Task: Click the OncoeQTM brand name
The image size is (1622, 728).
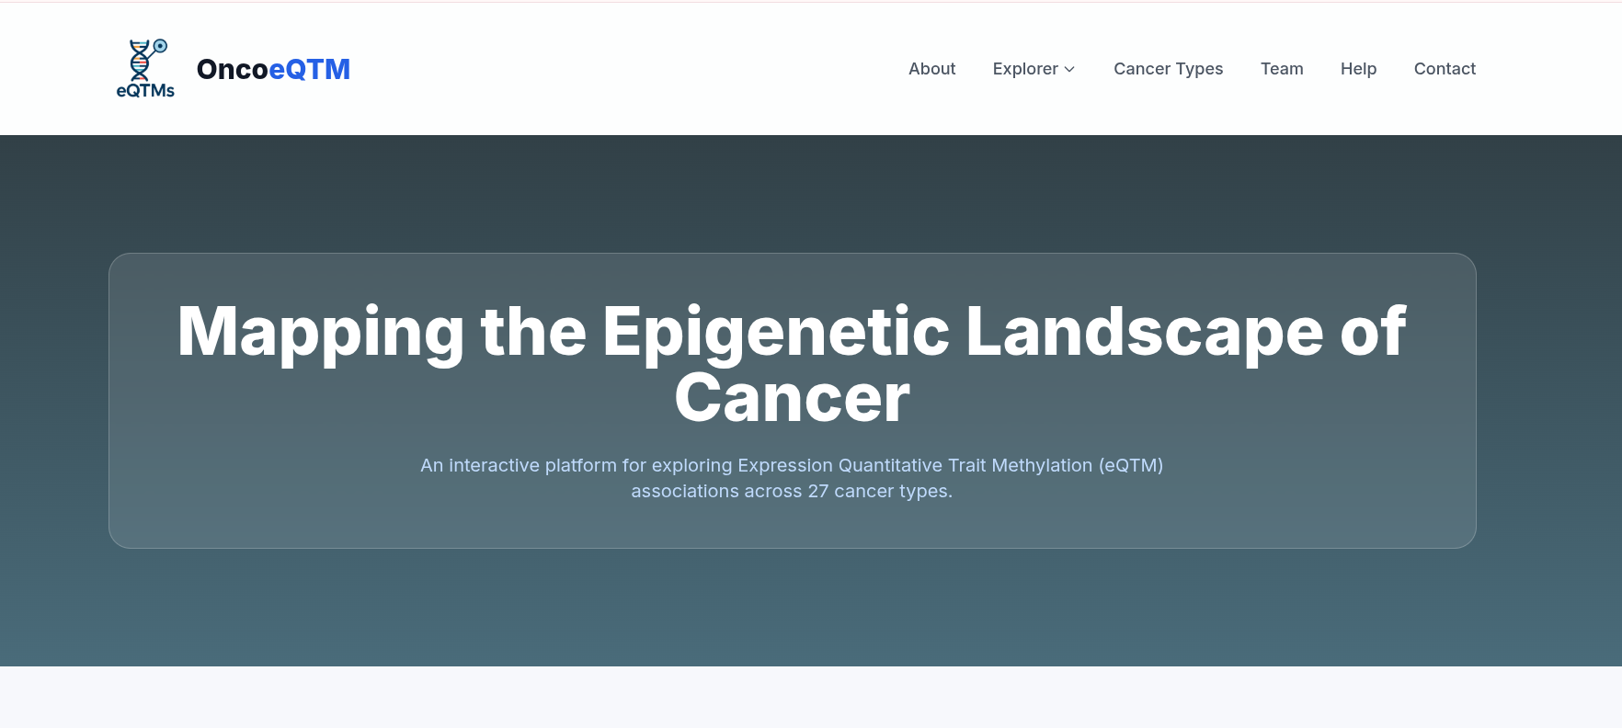Action: pyautogui.click(x=273, y=69)
